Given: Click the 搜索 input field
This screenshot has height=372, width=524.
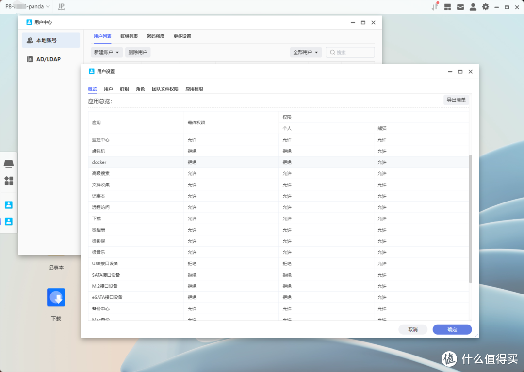Looking at the screenshot, I should (350, 52).
